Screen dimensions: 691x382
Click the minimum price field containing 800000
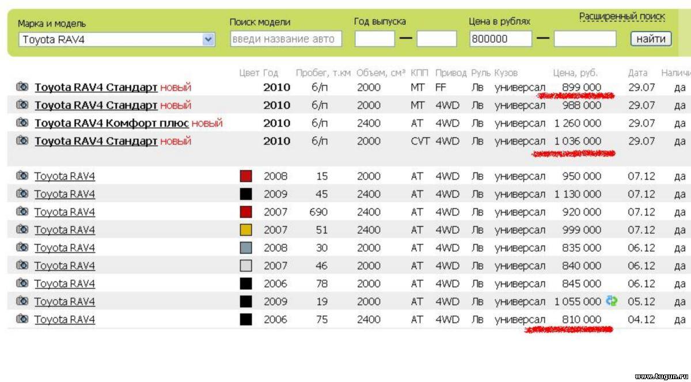coord(500,39)
